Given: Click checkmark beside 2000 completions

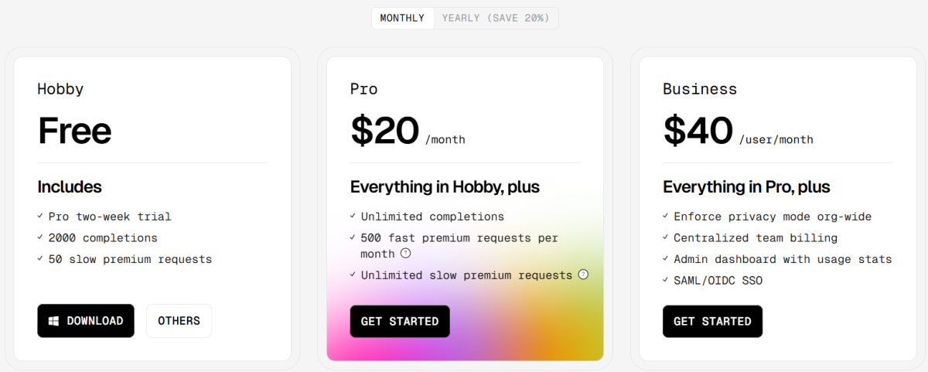Looking at the screenshot, I should [40, 237].
